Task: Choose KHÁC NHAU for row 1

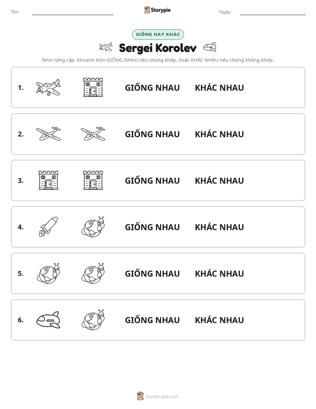Action: click(x=219, y=88)
